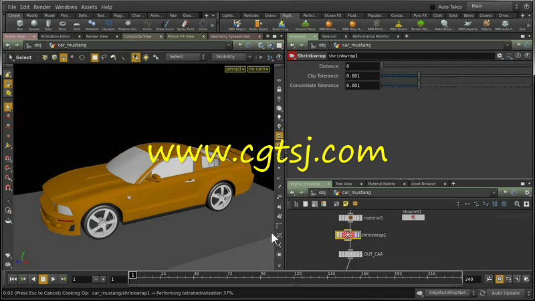The image size is (535, 301).
Task: Click the Distance value field
Action: coord(362,66)
